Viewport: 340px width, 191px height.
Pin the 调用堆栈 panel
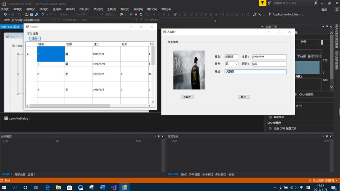point(327,136)
